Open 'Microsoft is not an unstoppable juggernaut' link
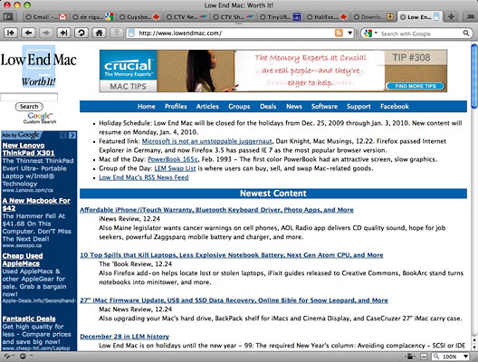 click(206, 141)
